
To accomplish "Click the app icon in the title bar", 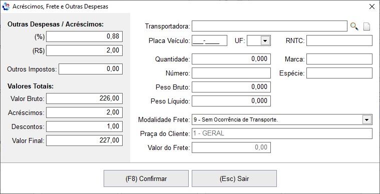I will coord(6,6).
